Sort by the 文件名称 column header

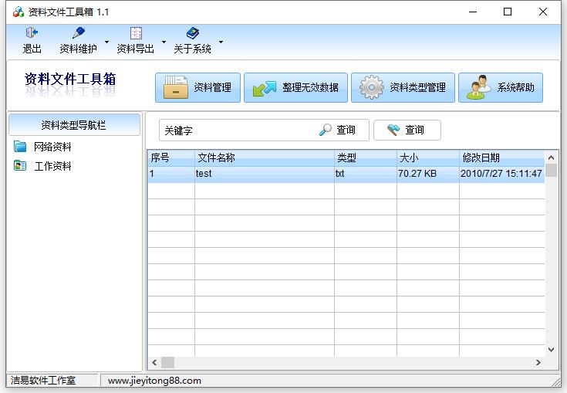pyautogui.click(x=264, y=158)
